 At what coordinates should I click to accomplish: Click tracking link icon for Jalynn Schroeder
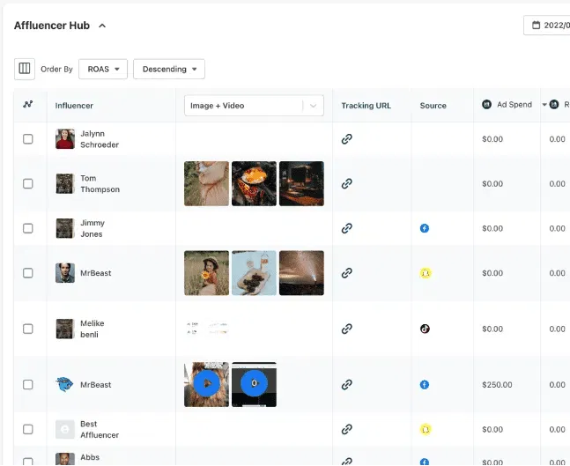tap(347, 139)
